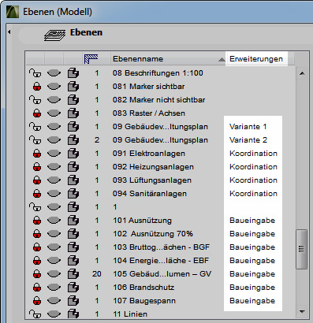Select layer row 101 Ausnützung
Image resolution: width=313 pixels, height=323 pixels.
(160, 221)
